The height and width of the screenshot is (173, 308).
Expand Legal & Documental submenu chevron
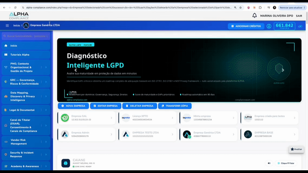coord(46,110)
